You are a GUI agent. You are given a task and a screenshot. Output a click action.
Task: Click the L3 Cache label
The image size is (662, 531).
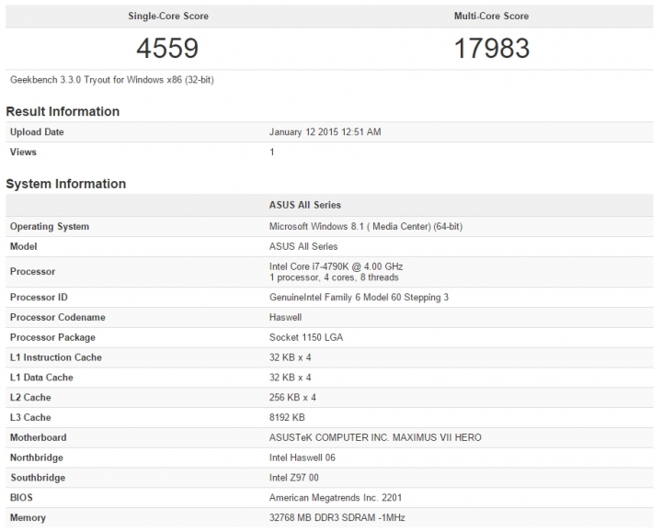click(x=30, y=418)
